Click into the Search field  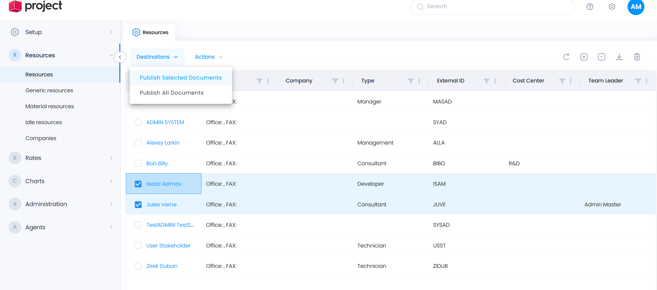(492, 7)
